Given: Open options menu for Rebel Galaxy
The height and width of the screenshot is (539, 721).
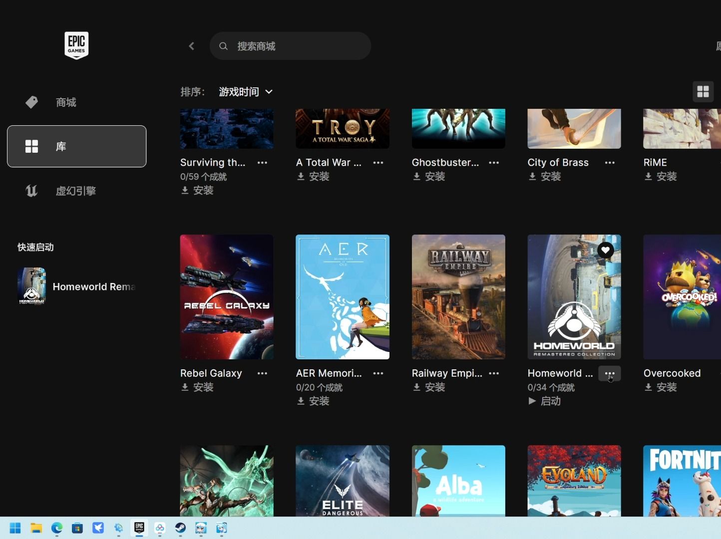Looking at the screenshot, I should [262, 373].
